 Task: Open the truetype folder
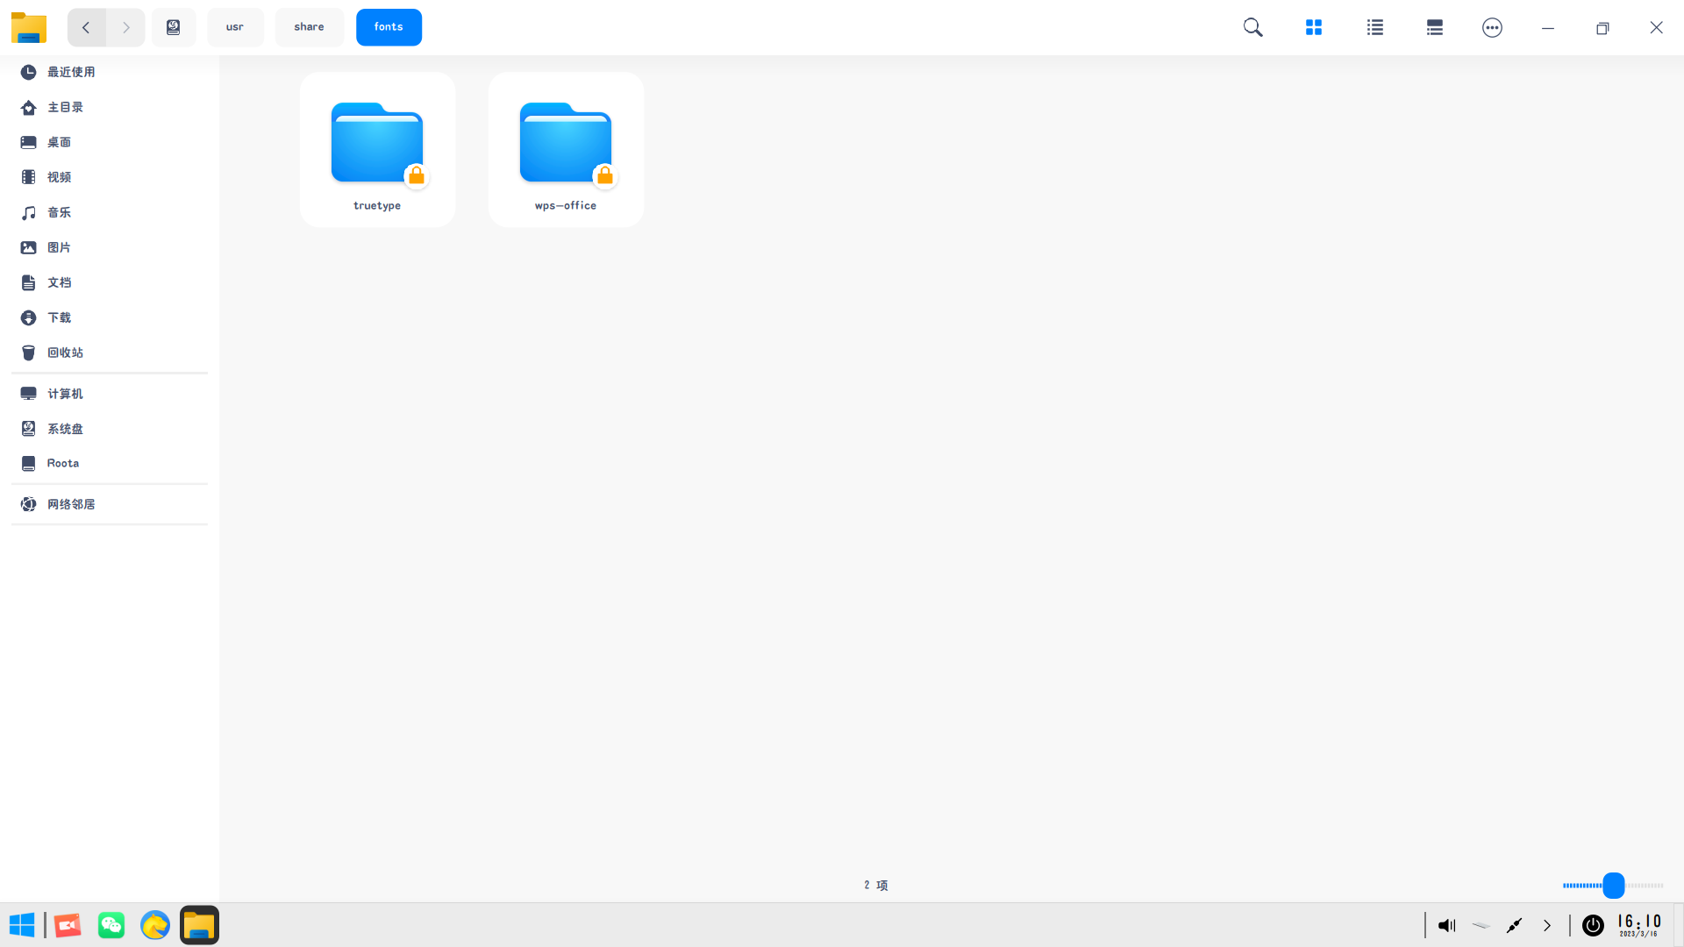tap(377, 149)
